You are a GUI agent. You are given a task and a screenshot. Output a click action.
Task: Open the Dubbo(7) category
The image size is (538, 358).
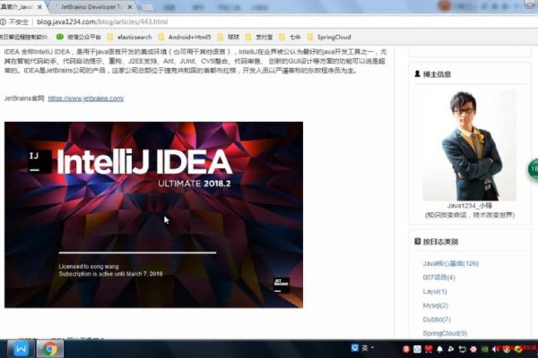point(437,320)
